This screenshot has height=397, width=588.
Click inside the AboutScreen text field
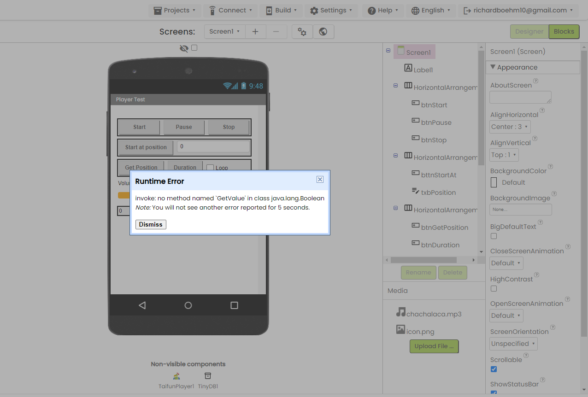click(x=520, y=97)
